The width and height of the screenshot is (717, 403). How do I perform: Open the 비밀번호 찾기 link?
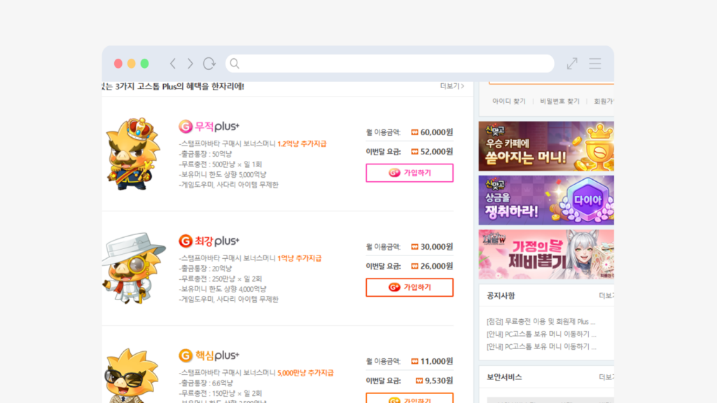click(559, 101)
